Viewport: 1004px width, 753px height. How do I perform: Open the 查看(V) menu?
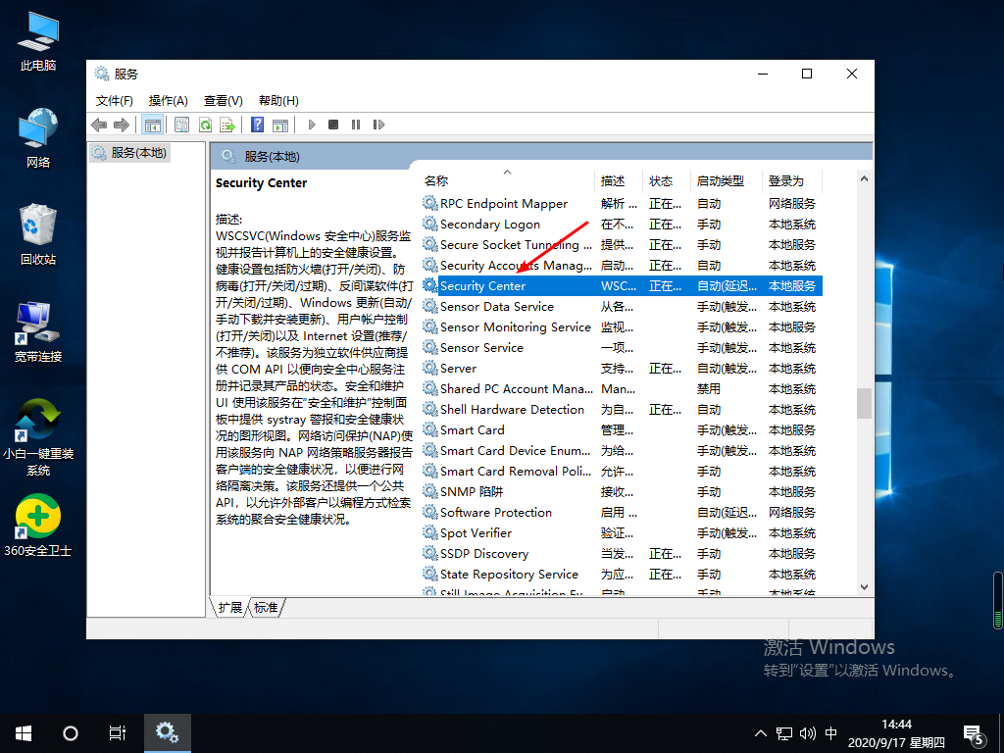click(223, 100)
